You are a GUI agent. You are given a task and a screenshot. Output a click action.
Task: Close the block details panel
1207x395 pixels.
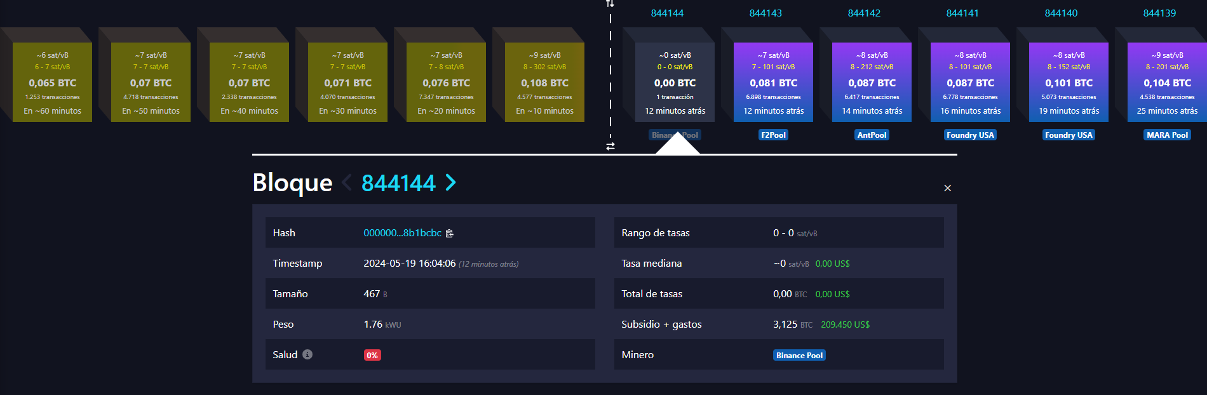coord(947,188)
